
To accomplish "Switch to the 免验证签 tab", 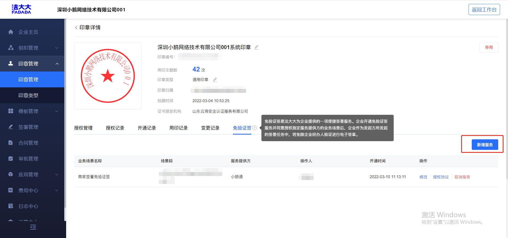I will click(x=242, y=128).
